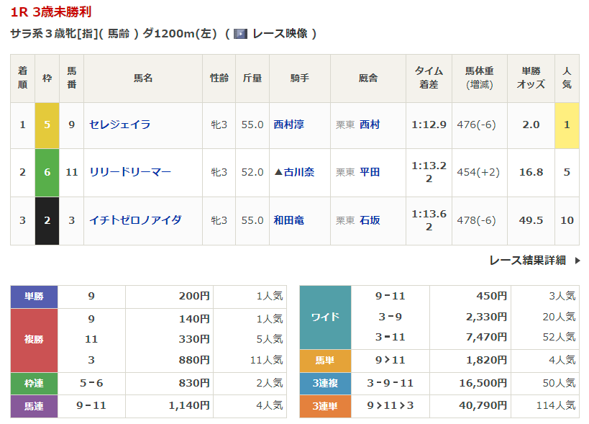Click the ワイド bet type label
The width and height of the screenshot is (589, 424).
[325, 317]
